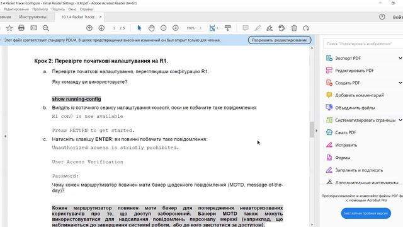403x227 pixels.
Task: Open the find text magnifier
Action: pos(46,28)
